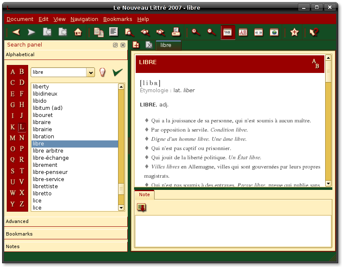Select "liberty" in the word list
This screenshot has width=342, height=267.
coord(75,87)
